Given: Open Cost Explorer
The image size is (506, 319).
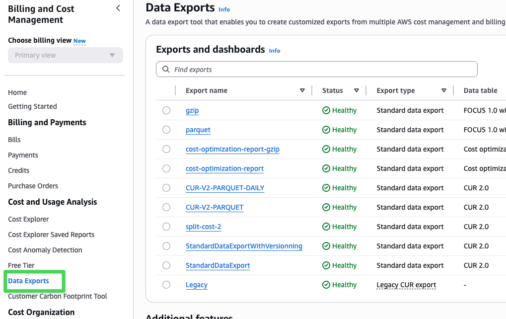Looking at the screenshot, I should tap(28, 219).
